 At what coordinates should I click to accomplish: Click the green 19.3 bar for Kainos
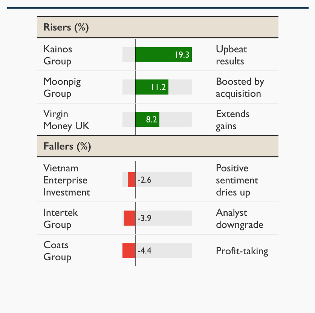[x=164, y=55]
